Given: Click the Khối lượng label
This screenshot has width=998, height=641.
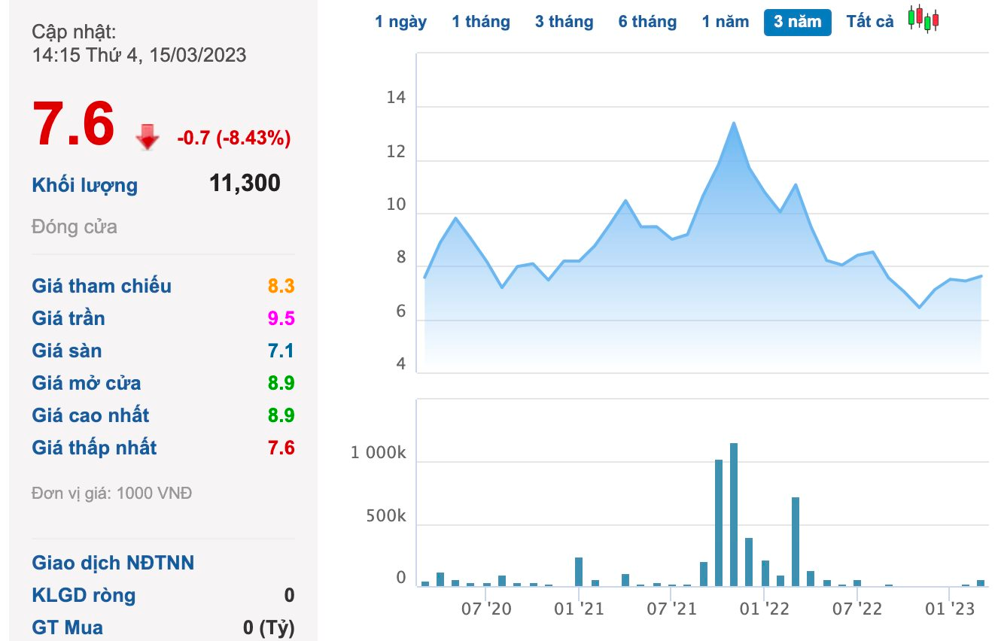Looking at the screenshot, I should [x=85, y=185].
